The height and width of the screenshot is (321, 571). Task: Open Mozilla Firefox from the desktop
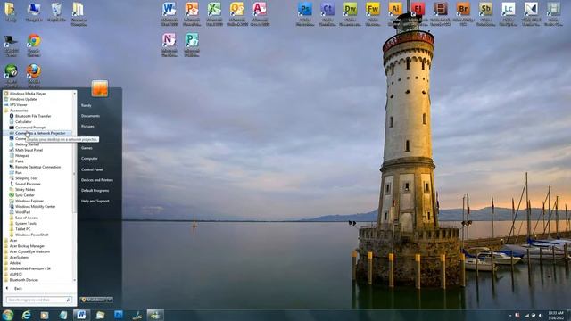coord(34,75)
